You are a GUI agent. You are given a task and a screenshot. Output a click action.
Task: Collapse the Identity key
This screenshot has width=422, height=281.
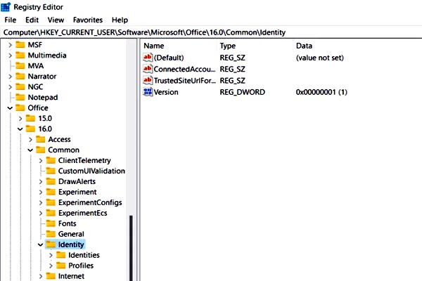pyautogui.click(x=40, y=244)
